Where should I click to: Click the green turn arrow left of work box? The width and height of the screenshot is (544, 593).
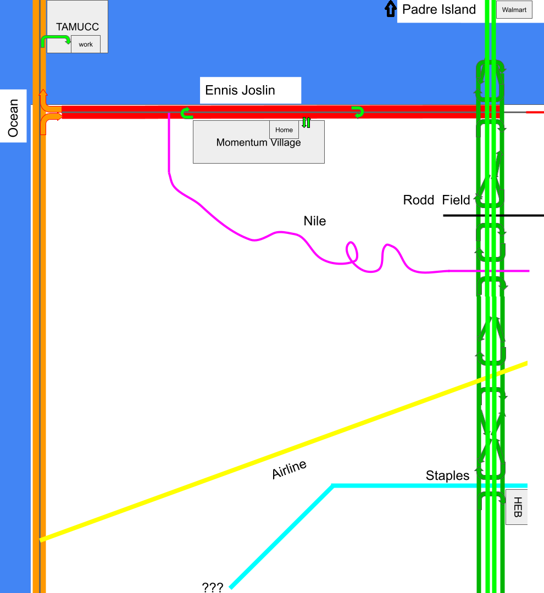[x=55, y=38]
